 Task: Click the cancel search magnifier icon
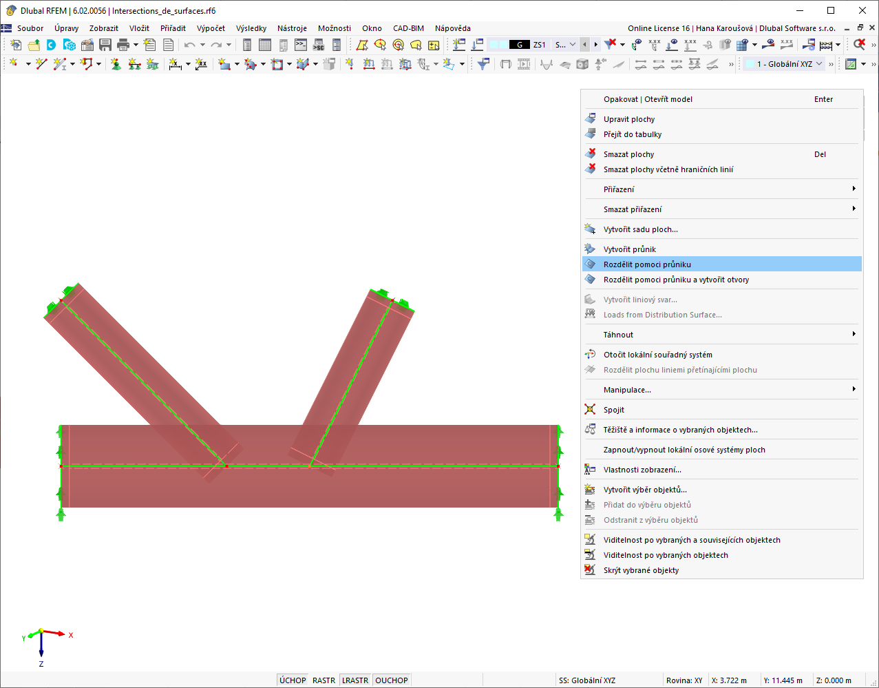(x=859, y=45)
